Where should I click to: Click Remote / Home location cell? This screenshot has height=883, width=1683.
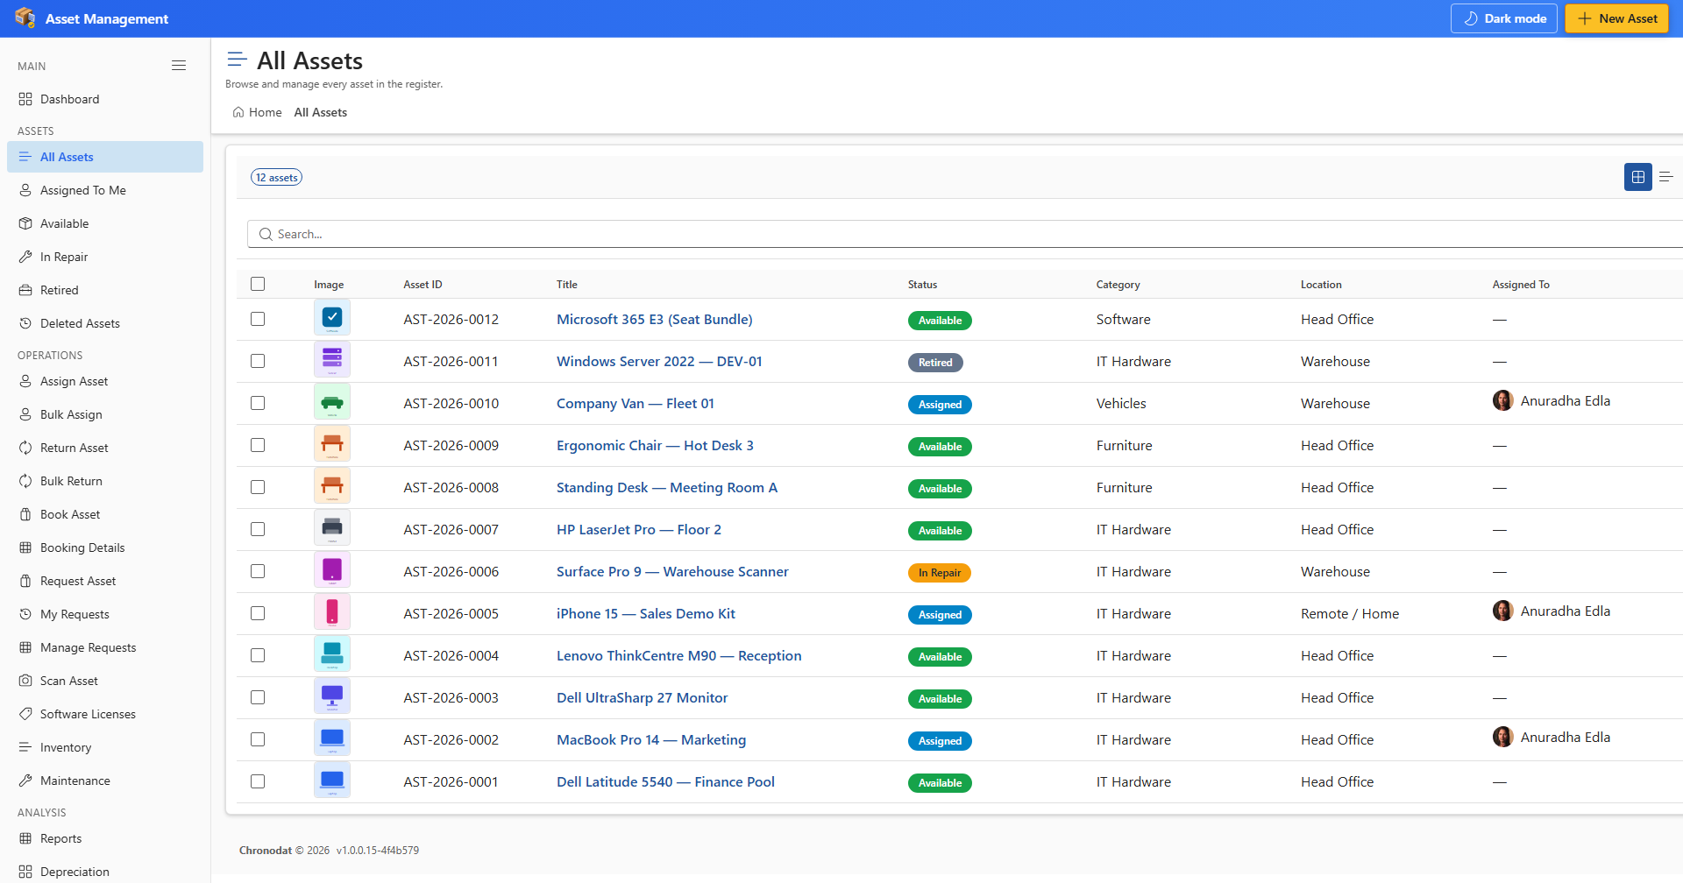tap(1350, 614)
